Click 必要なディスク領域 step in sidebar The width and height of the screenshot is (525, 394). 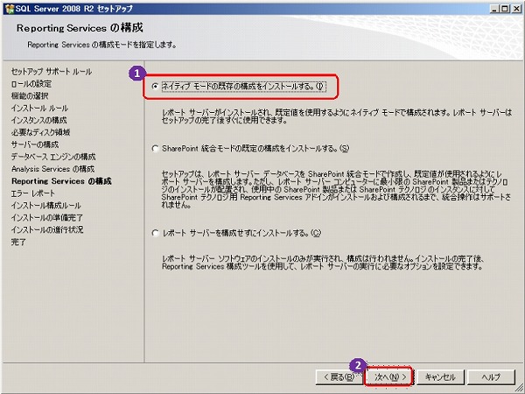click(x=40, y=132)
